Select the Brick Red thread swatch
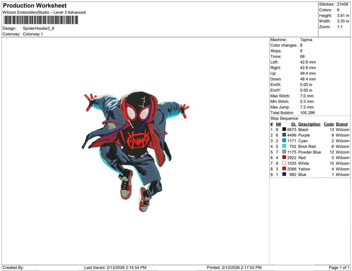The height and width of the screenshot is (271, 352). coord(283,146)
